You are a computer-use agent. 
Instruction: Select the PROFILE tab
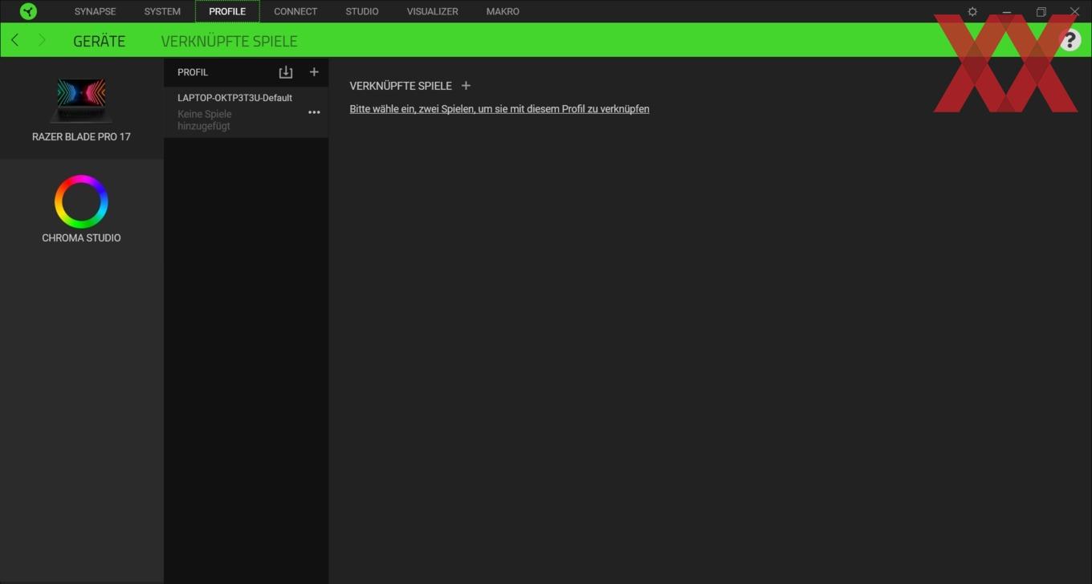227,11
